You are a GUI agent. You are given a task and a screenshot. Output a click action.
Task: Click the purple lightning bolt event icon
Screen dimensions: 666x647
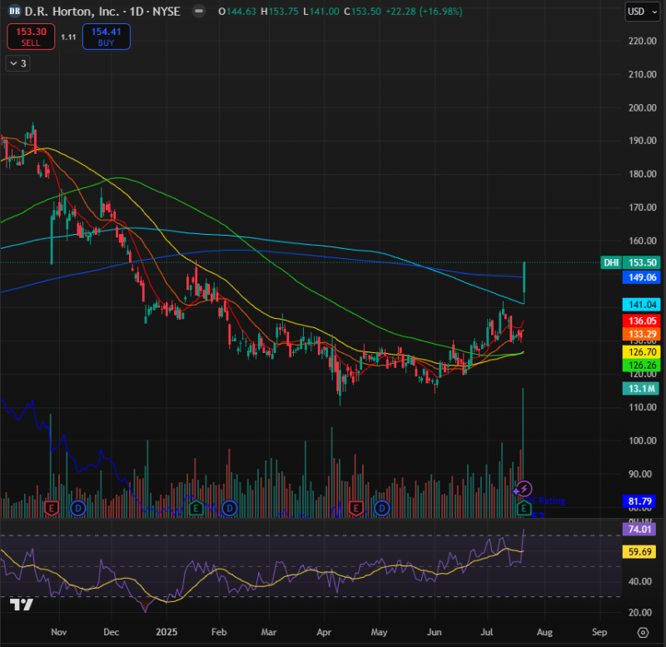(x=524, y=488)
